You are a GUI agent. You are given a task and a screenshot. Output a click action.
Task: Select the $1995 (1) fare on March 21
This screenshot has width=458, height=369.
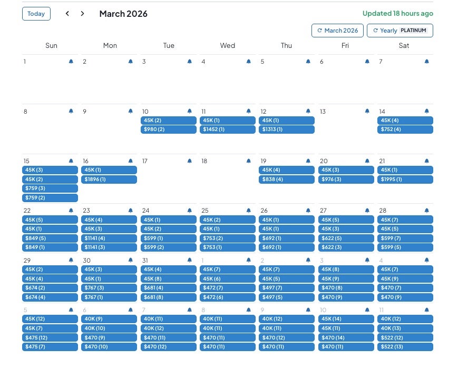(405, 179)
